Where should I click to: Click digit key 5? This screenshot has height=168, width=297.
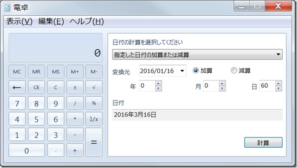(36, 119)
